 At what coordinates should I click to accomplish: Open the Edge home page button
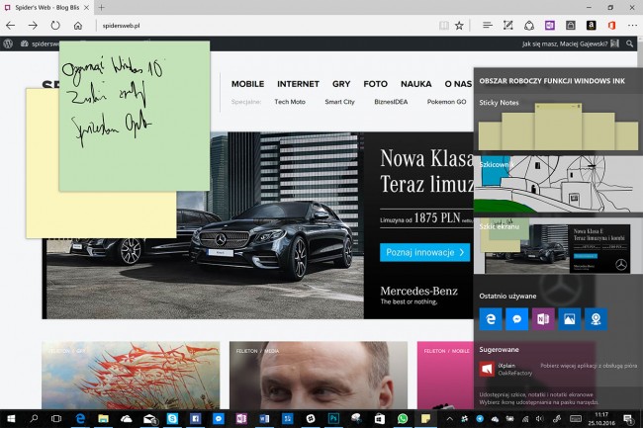click(78, 26)
